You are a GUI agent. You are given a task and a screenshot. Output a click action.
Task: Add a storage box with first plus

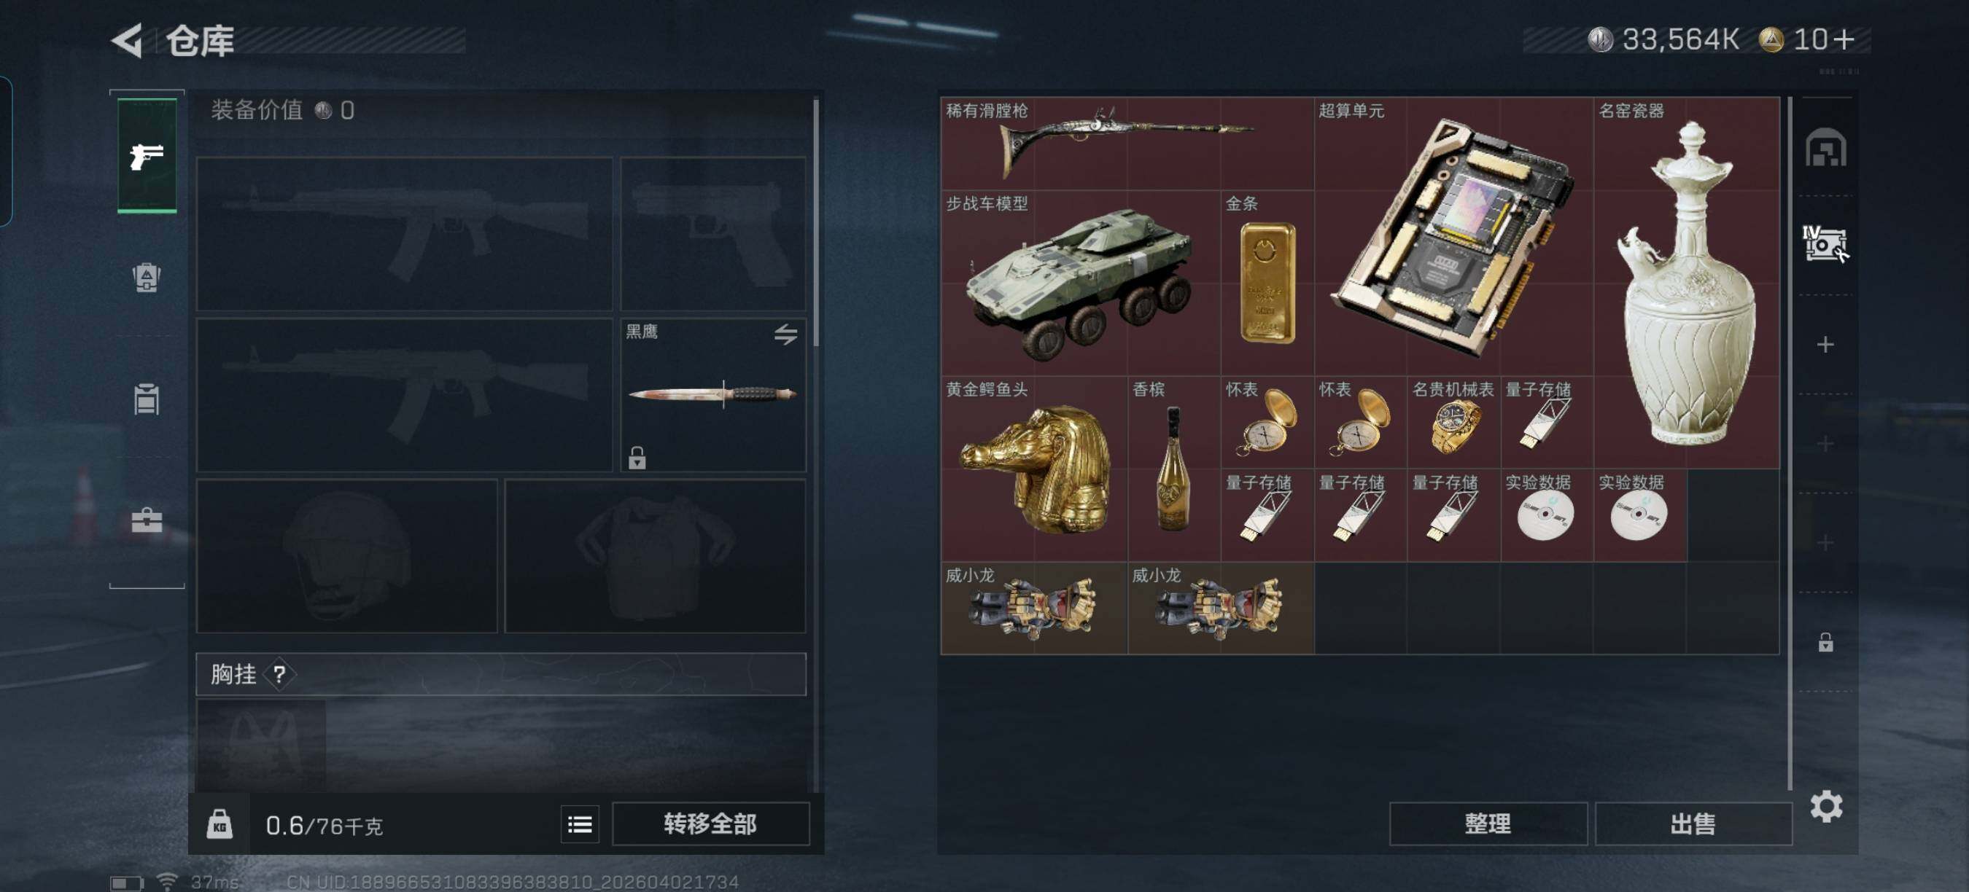(x=1825, y=345)
